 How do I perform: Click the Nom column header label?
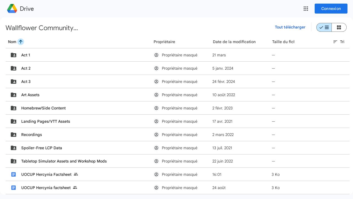12,42
